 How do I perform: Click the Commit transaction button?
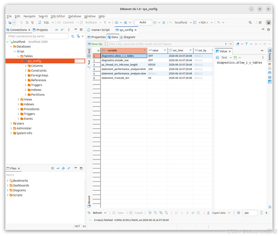click(66, 23)
